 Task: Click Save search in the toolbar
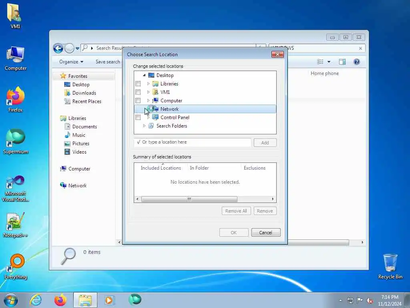[108, 62]
